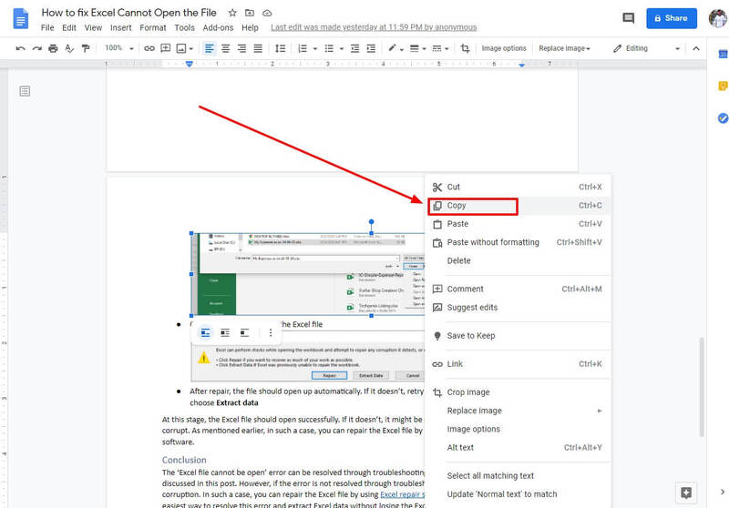Open the Keep side panel icon
729x508 pixels.
[723, 86]
